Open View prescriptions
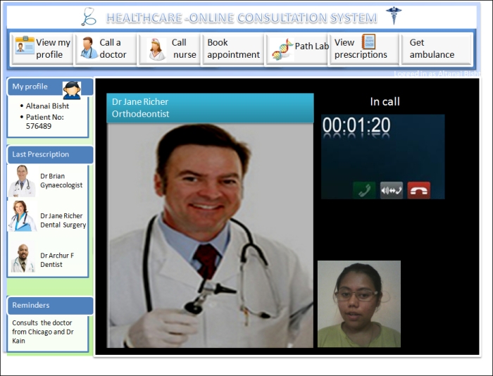The height and width of the screenshot is (376, 493). [x=364, y=49]
